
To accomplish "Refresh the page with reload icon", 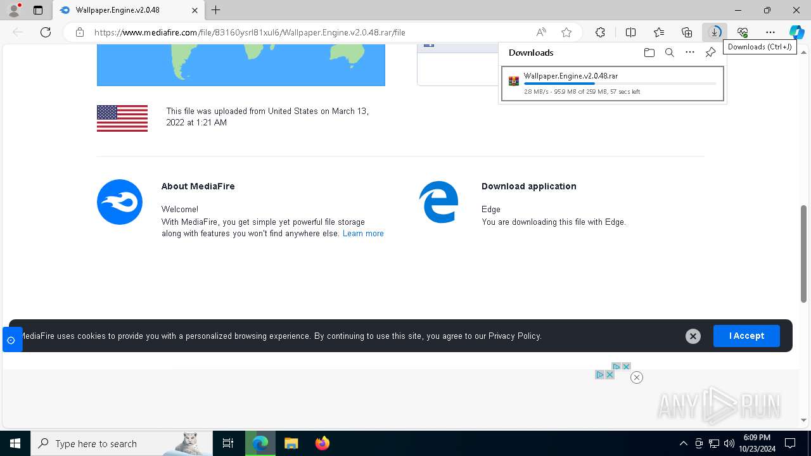I will pyautogui.click(x=46, y=32).
